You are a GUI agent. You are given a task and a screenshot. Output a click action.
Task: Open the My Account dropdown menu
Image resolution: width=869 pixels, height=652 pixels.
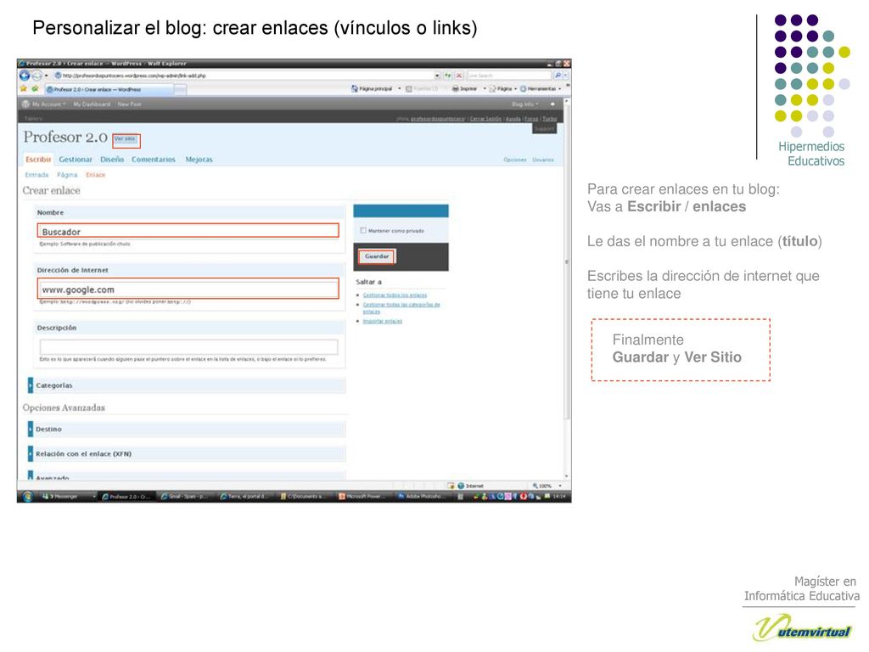click(x=48, y=104)
